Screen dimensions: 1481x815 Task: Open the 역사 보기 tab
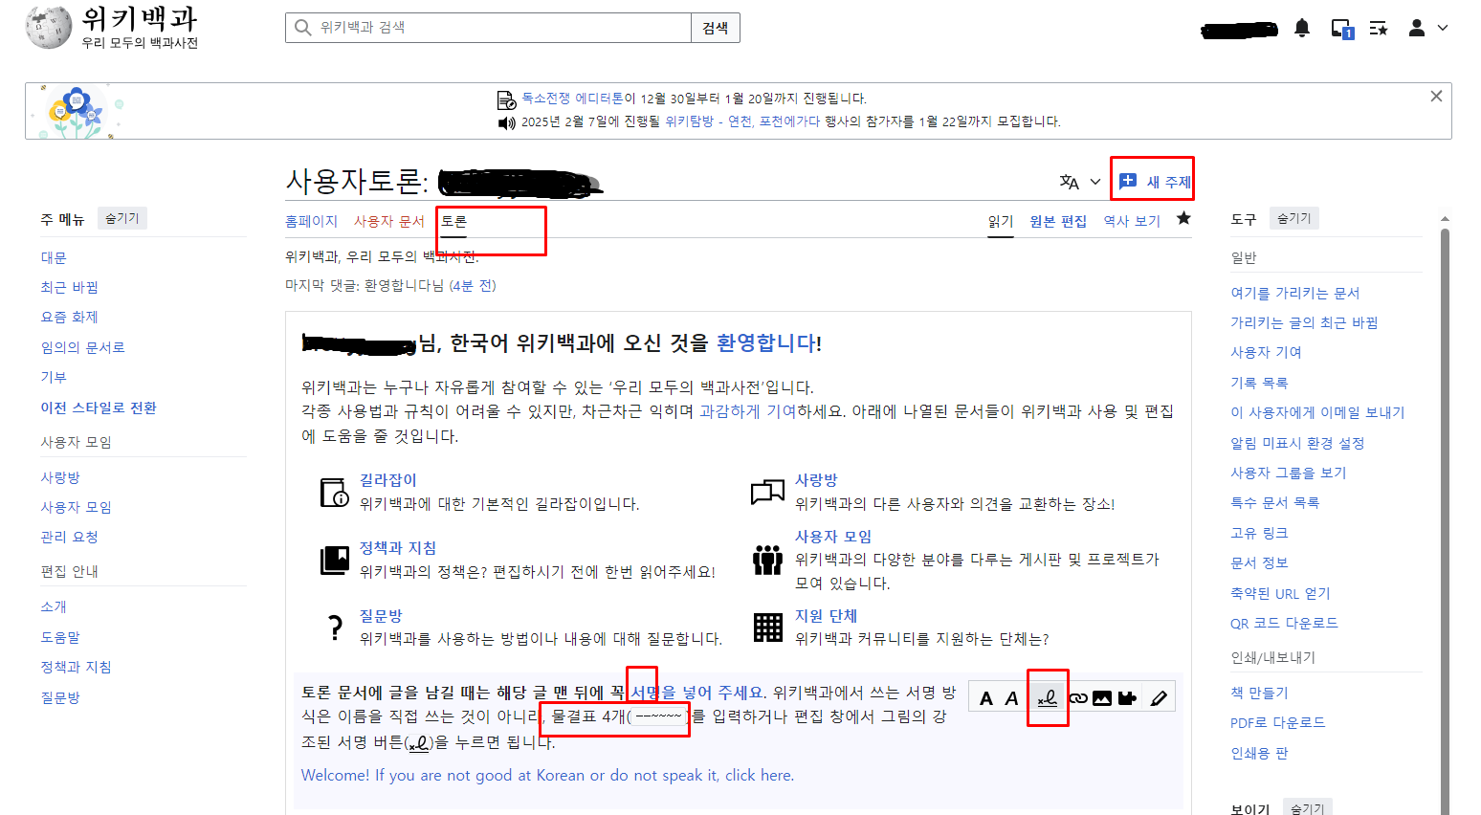1132,221
